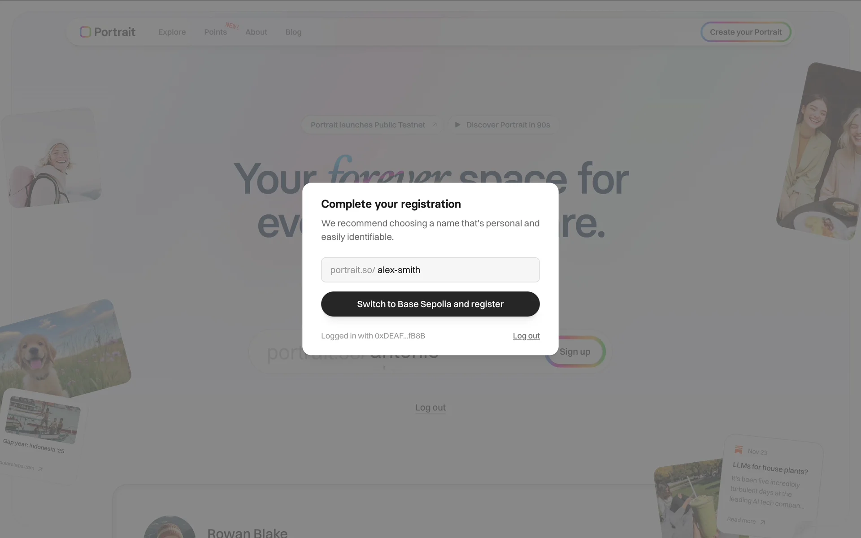Click the red bookmark icon on blog card

pyautogui.click(x=738, y=450)
